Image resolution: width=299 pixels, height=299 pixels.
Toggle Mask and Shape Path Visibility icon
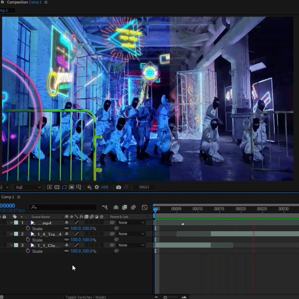point(64,187)
